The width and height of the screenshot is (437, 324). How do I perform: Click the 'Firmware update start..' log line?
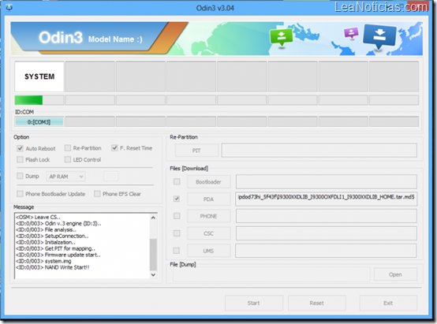point(58,255)
